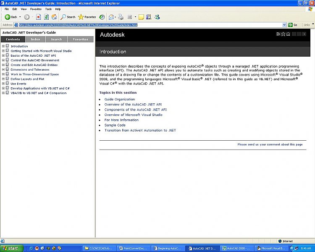Click the book icon beside Introduction

(x=8, y=46)
